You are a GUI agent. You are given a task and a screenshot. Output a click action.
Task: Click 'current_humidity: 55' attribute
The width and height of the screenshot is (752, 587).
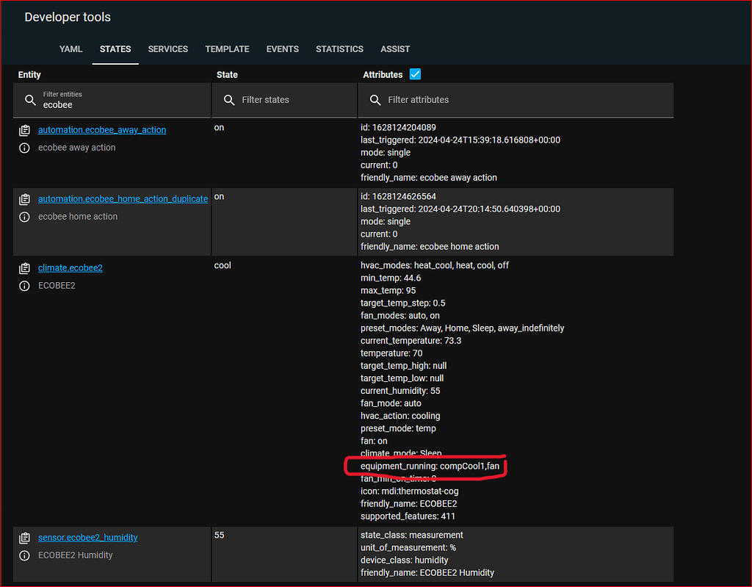pos(400,391)
